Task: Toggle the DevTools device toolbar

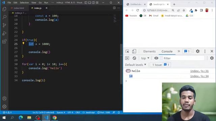Action: [x=134, y=51]
